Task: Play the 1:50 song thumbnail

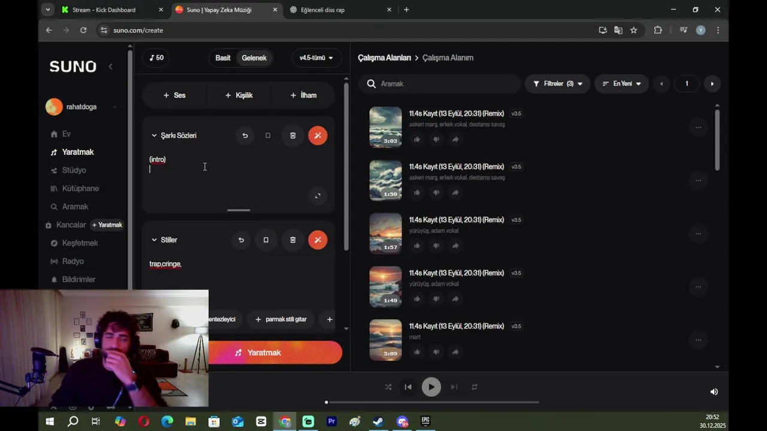Action: [385, 180]
